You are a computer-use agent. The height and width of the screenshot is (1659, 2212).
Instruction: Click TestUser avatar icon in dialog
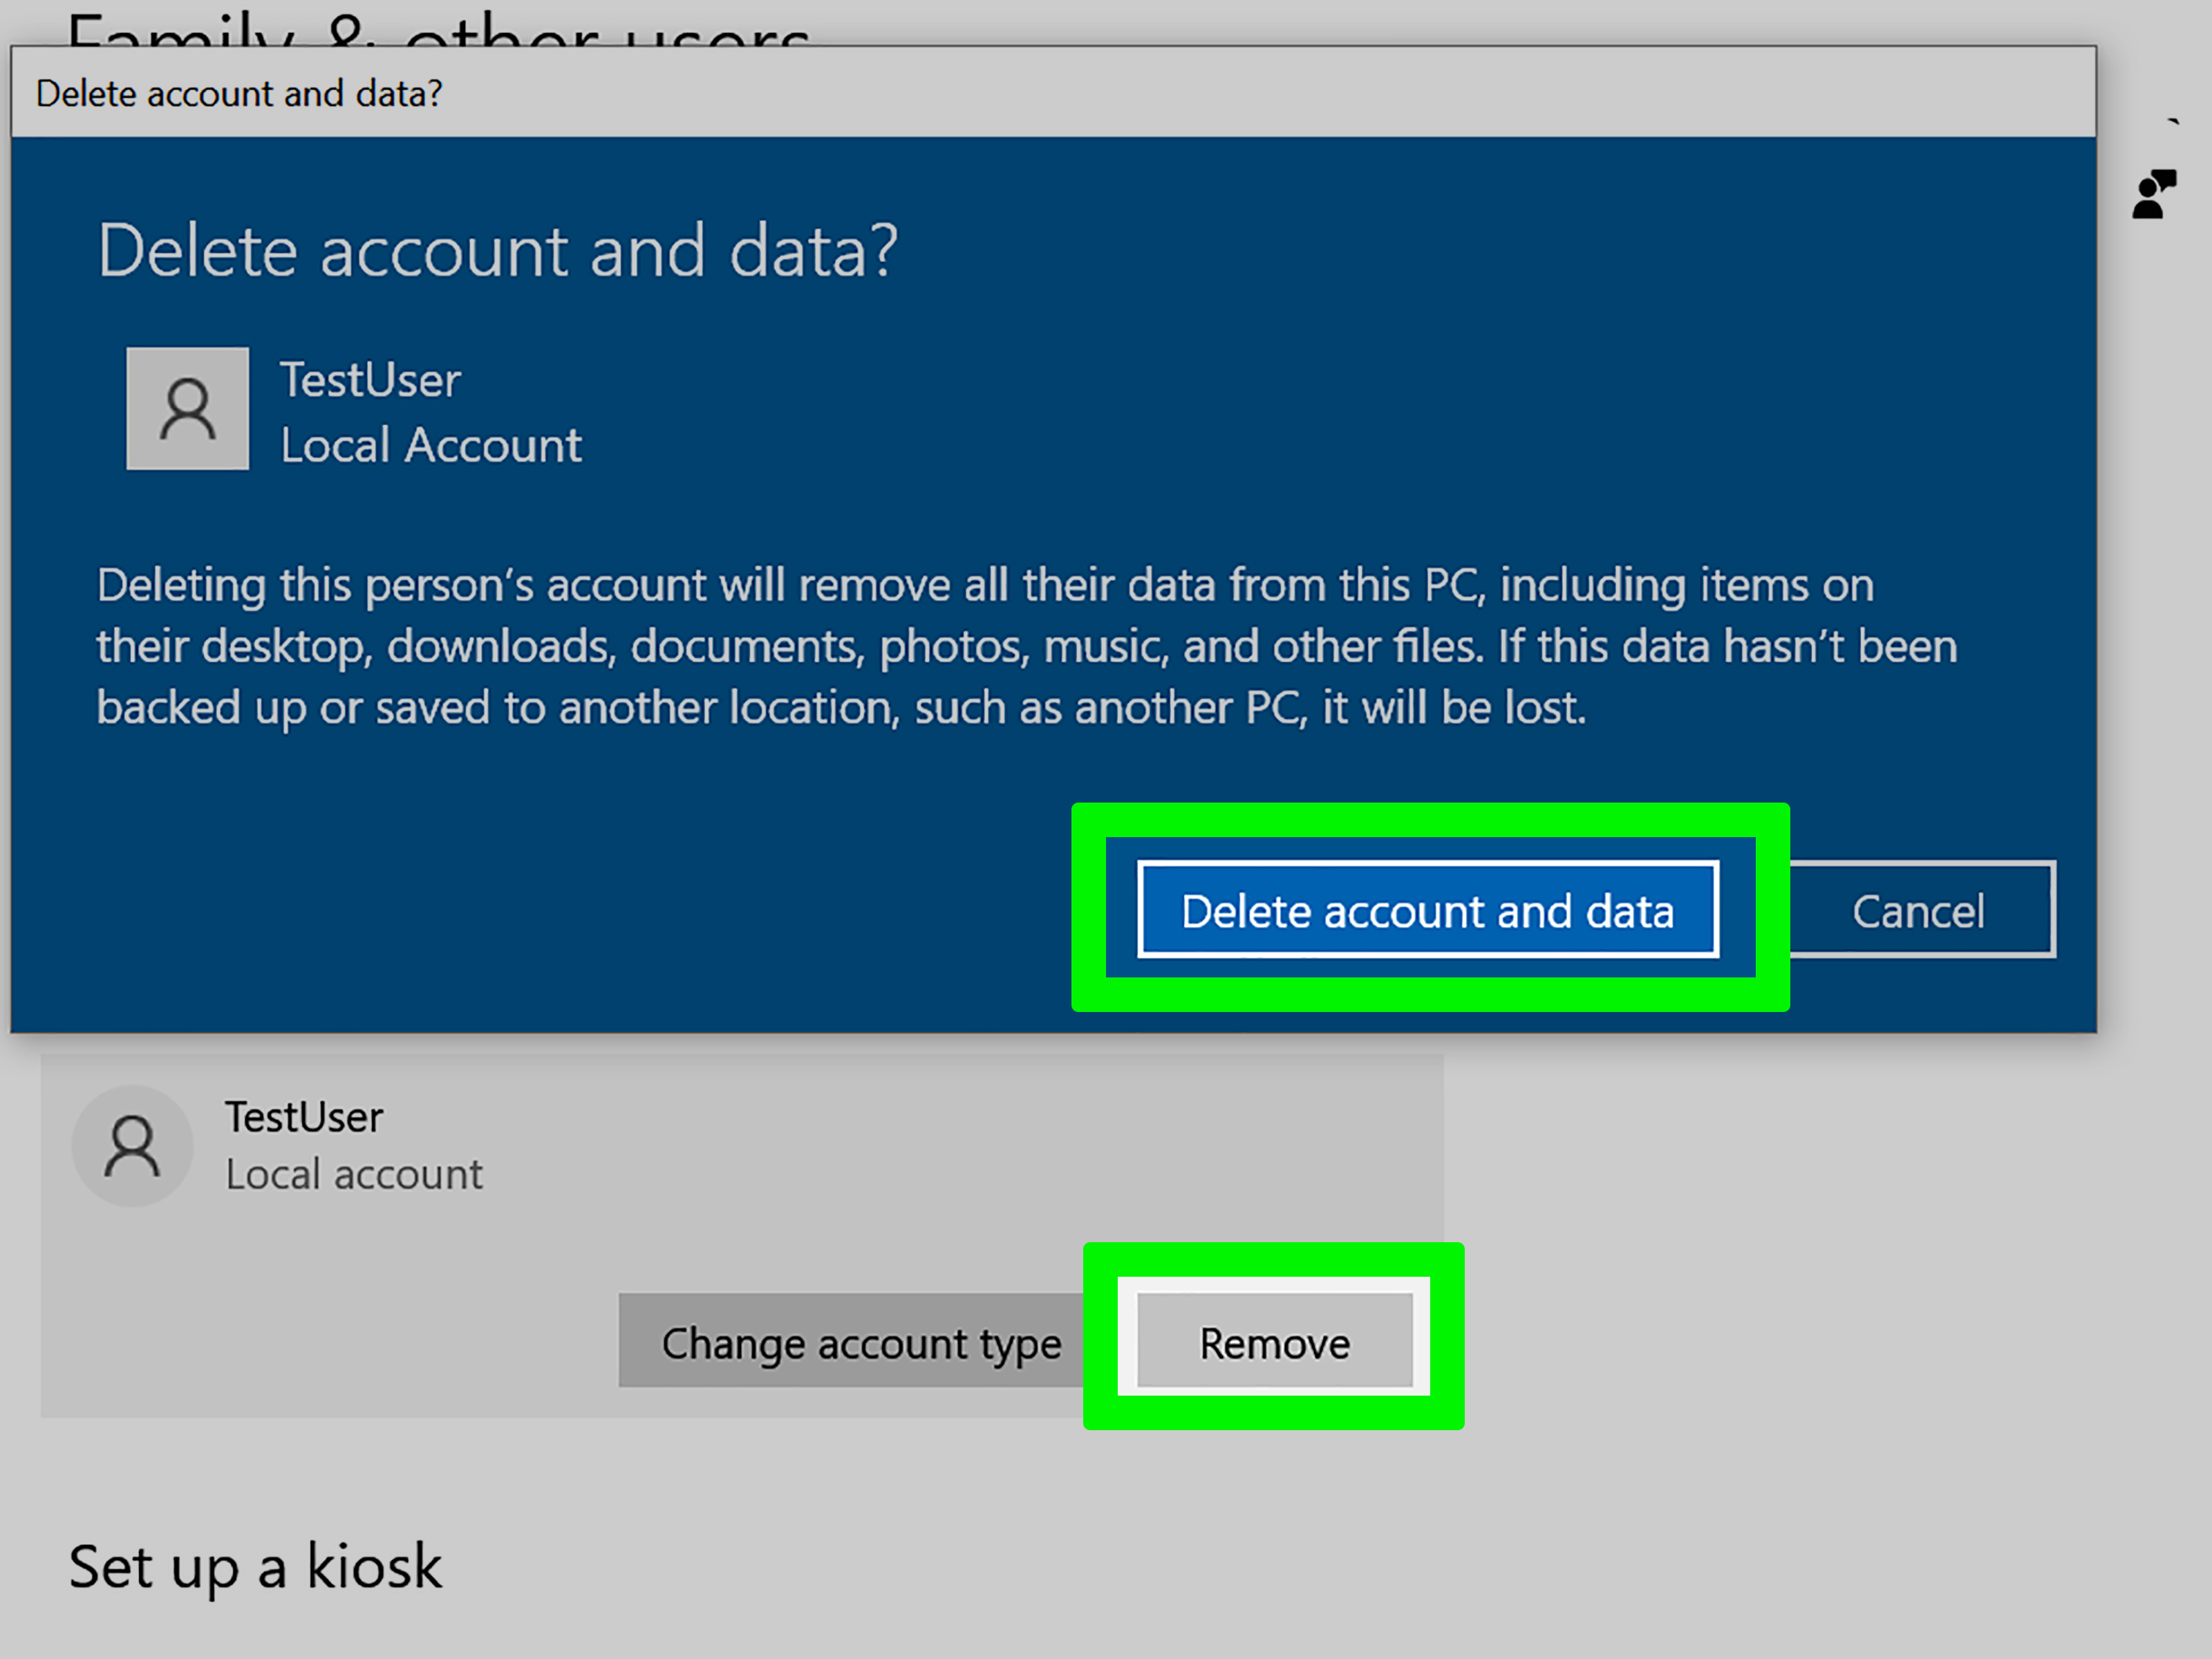(188, 408)
